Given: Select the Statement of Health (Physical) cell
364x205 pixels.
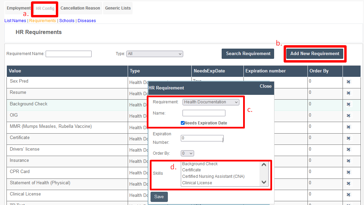Looking at the screenshot, I should point(67,184).
